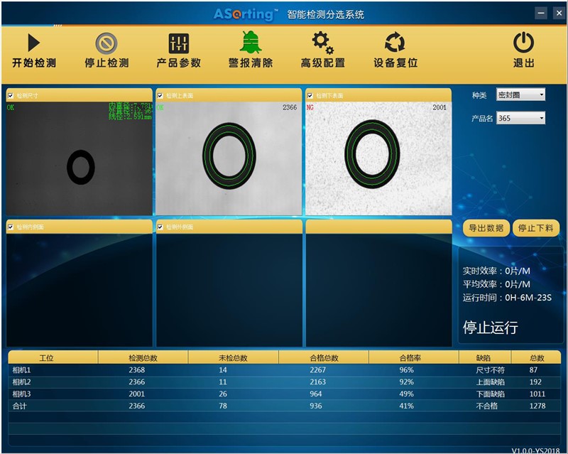Click the 停止检测 stop icon
This screenshot has height=454, width=568.
(106, 43)
